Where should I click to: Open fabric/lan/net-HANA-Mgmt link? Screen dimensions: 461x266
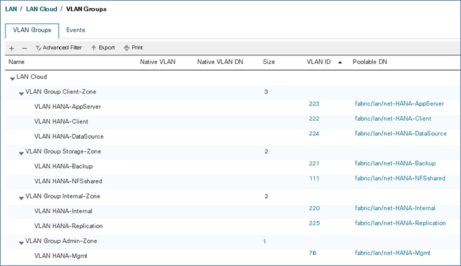[x=392, y=253]
